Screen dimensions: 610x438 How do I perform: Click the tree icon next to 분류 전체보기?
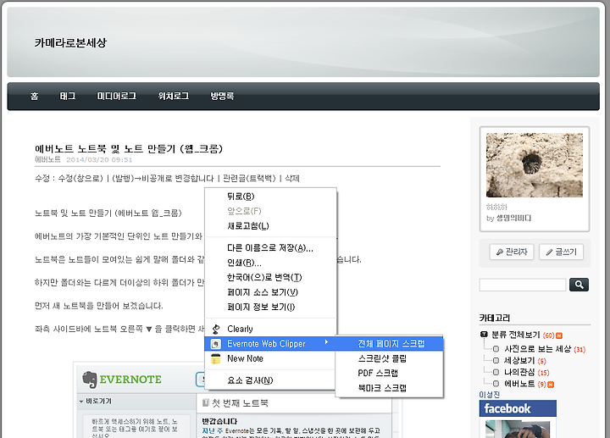484,334
